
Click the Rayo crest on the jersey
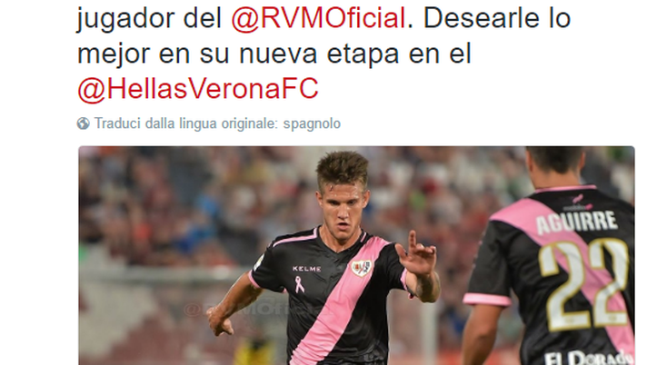(x=362, y=268)
